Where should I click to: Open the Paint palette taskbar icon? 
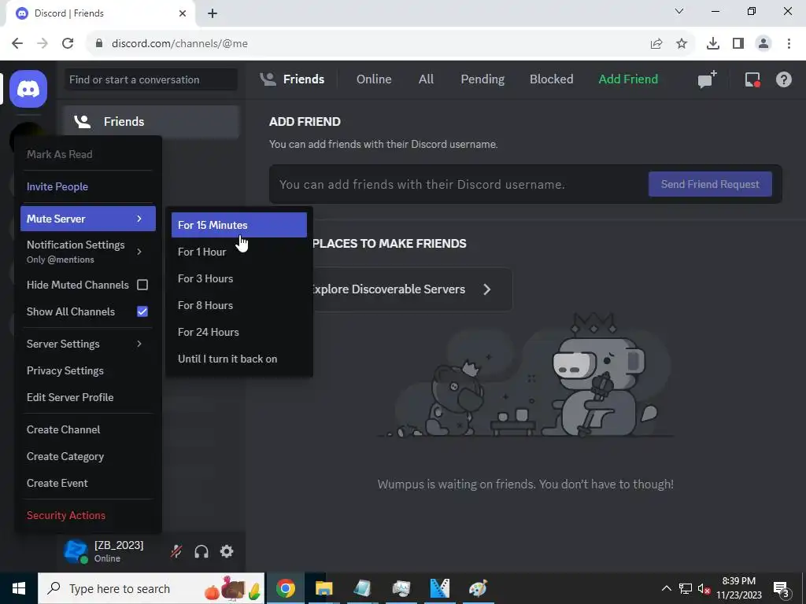478,588
